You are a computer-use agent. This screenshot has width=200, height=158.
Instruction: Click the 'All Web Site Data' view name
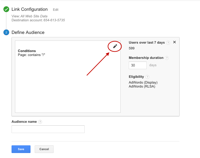[34, 16]
